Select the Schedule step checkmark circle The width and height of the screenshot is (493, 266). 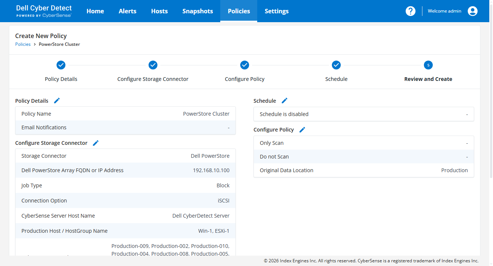336,65
